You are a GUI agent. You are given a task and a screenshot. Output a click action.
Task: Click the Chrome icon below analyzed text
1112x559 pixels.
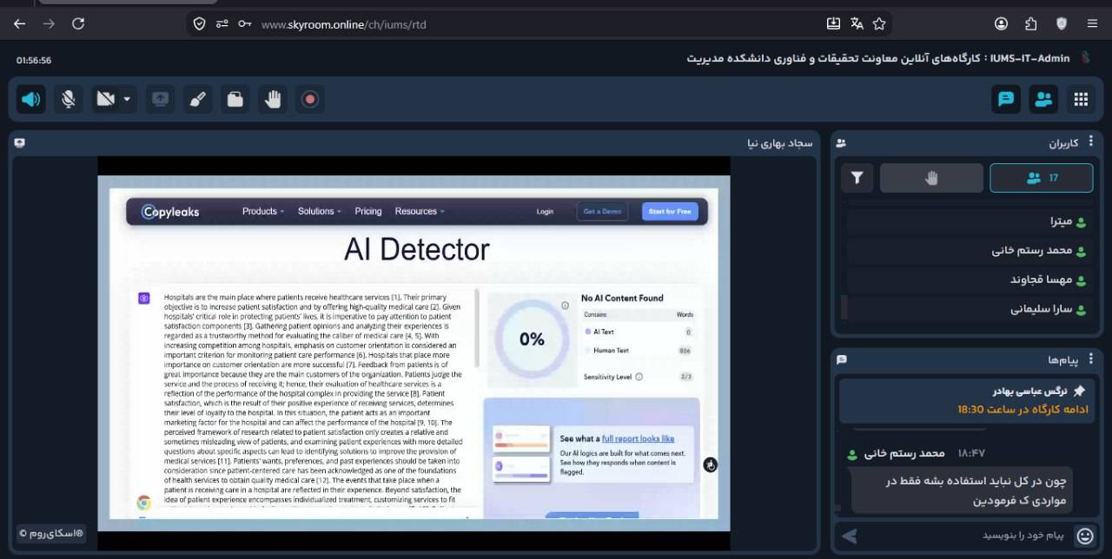(x=143, y=503)
